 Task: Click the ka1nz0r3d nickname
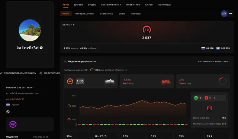[x=28, y=48]
